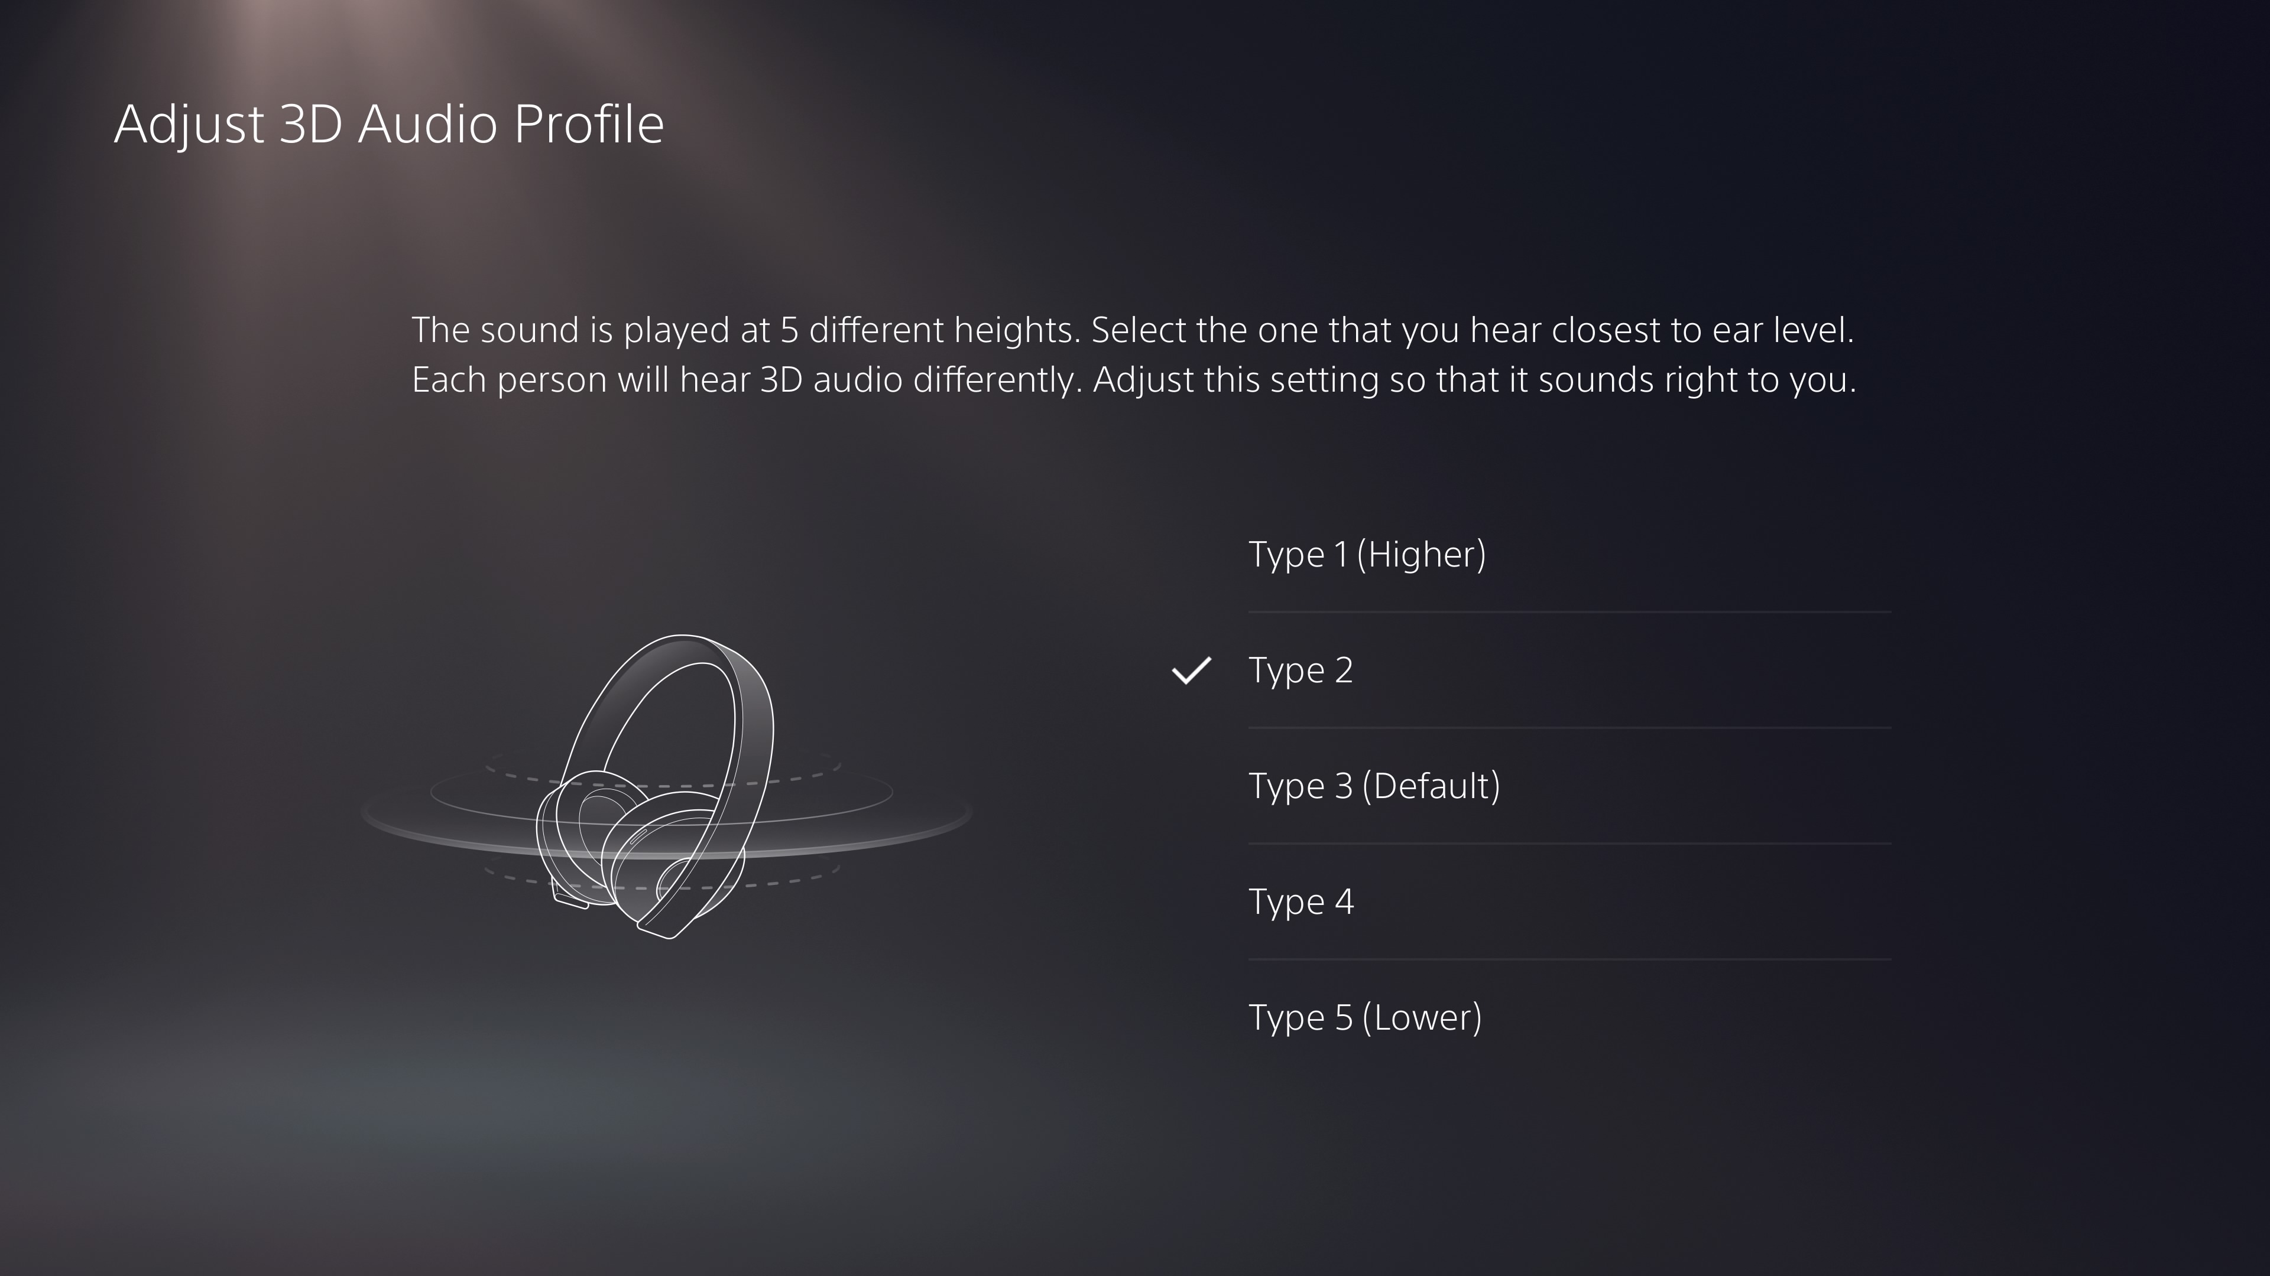Image resolution: width=2270 pixels, height=1276 pixels.
Task: Click the Adjust 3D Audio Profile heading
Action: click(388, 124)
